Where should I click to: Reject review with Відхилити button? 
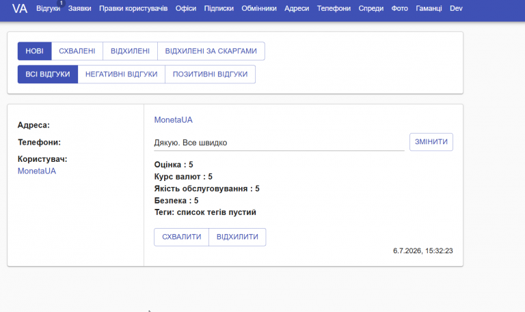237,237
